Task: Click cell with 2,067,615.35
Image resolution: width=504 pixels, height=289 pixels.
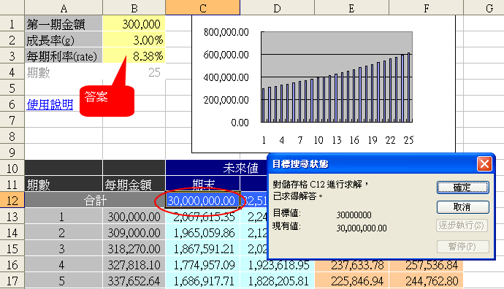Action: click(x=203, y=217)
